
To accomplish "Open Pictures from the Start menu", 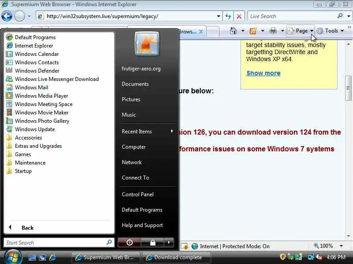I will tap(131, 99).
